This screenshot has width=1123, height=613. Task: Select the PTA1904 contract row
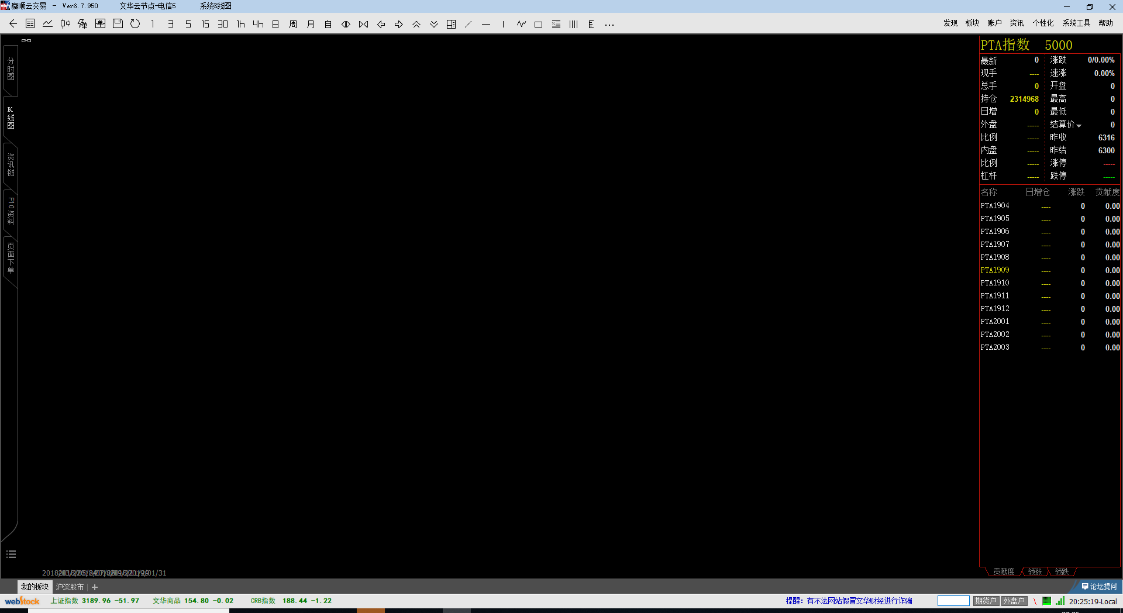click(x=1050, y=206)
